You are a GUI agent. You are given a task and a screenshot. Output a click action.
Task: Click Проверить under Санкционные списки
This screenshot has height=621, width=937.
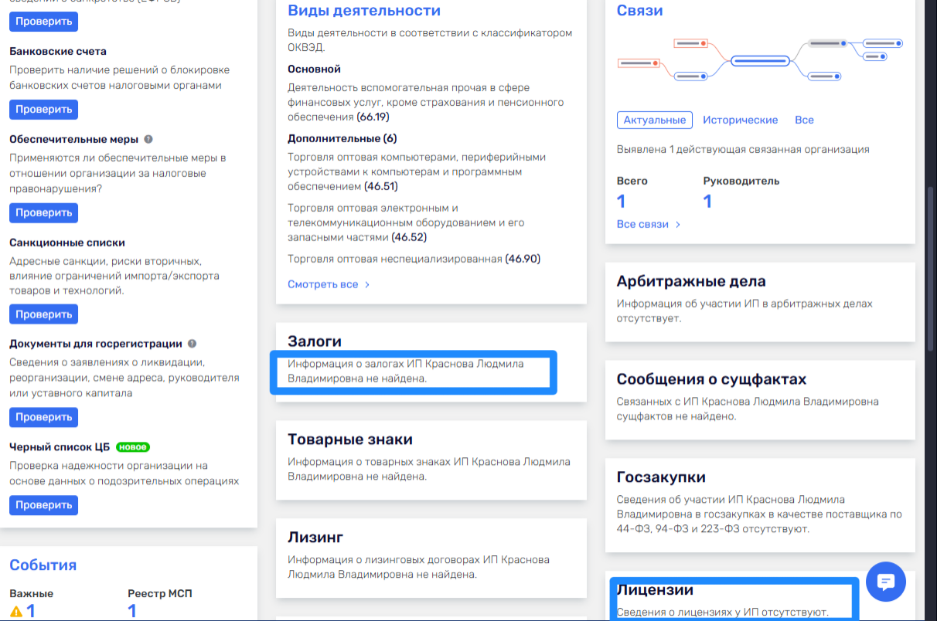pos(44,314)
